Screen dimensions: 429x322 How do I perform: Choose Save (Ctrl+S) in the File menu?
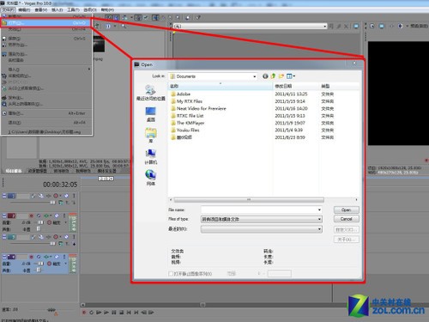pyautogui.click(x=45, y=39)
